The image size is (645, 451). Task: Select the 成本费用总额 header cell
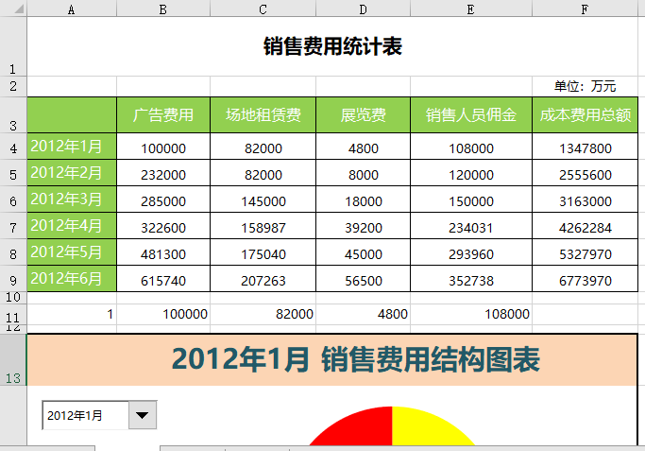(585, 115)
